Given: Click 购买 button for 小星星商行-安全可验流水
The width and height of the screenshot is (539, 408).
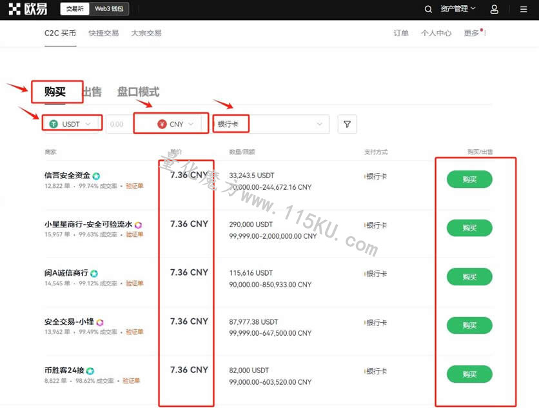Looking at the screenshot, I should pyautogui.click(x=469, y=228).
